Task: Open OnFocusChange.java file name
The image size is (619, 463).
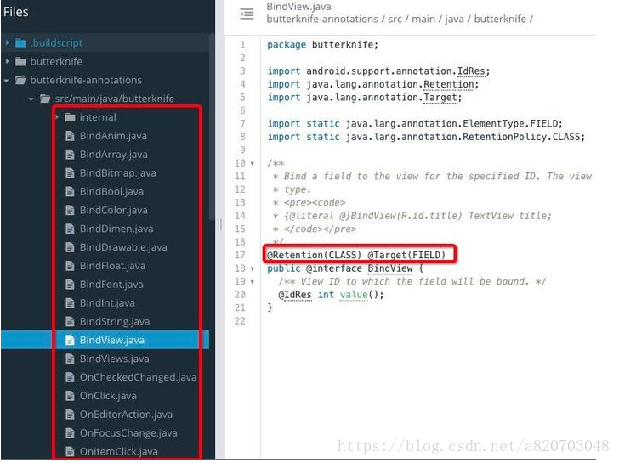Action: (x=128, y=433)
